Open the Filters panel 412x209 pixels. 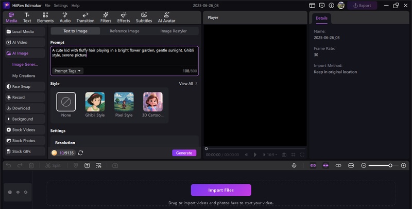106,17
